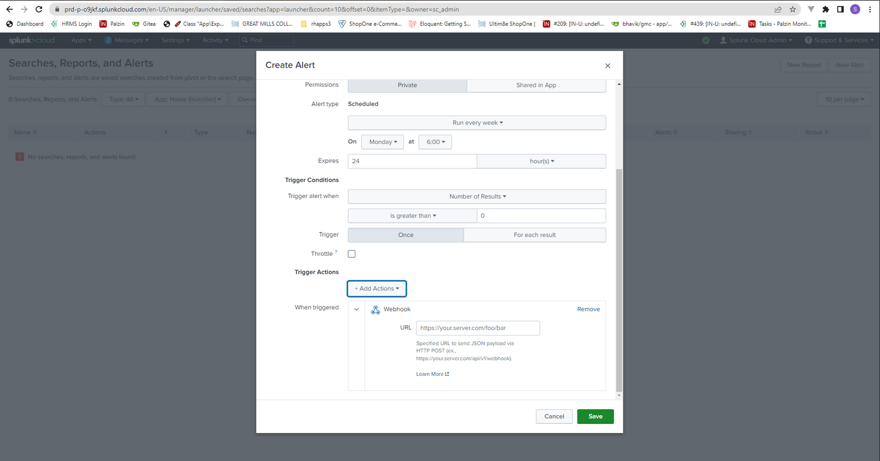Click the Cancel button
The image size is (880, 461).
554,416
